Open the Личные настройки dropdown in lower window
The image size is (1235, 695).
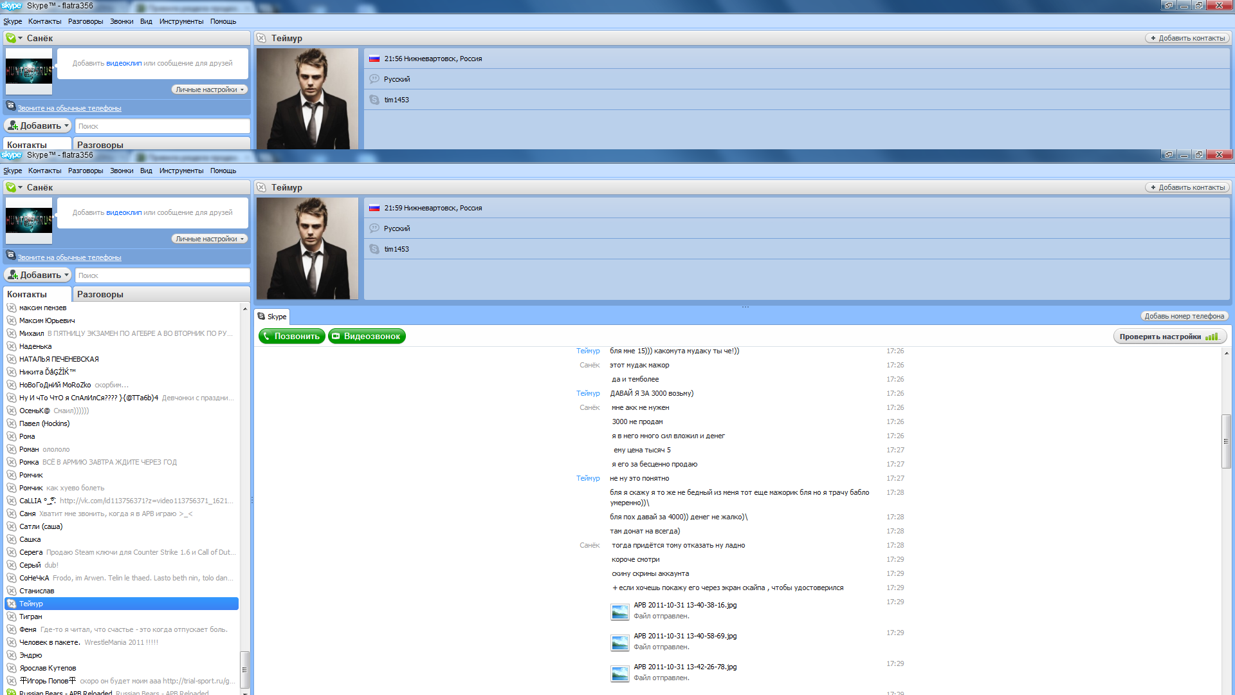(x=210, y=239)
